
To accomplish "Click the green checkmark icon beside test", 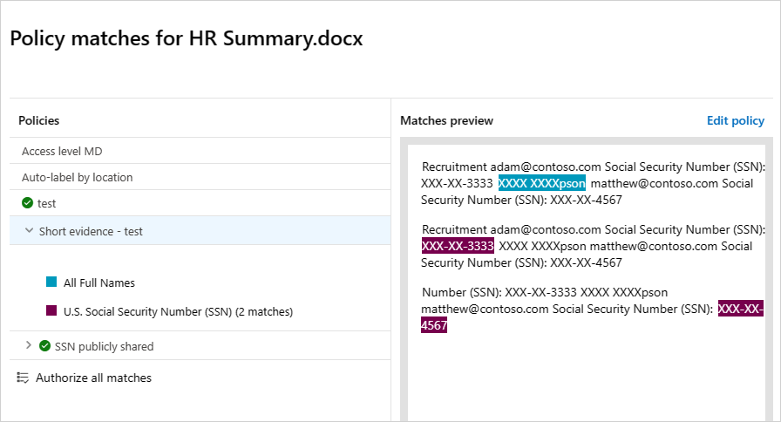I will pyautogui.click(x=28, y=203).
